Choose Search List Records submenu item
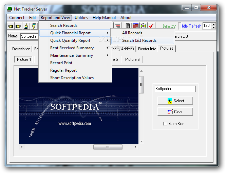Image resolution: width=226 pixels, height=174 pixels. [x=143, y=40]
